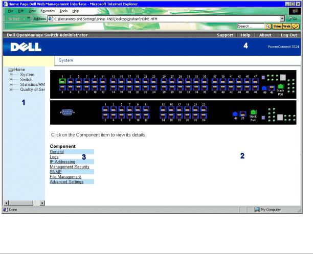The image size is (313, 254).
Task: Click tree panel scrollbar left arrow
Action: 6,203
